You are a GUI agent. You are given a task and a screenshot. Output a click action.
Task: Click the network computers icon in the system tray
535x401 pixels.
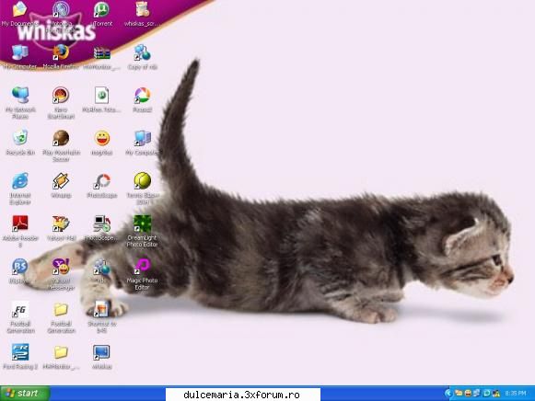[477, 394]
